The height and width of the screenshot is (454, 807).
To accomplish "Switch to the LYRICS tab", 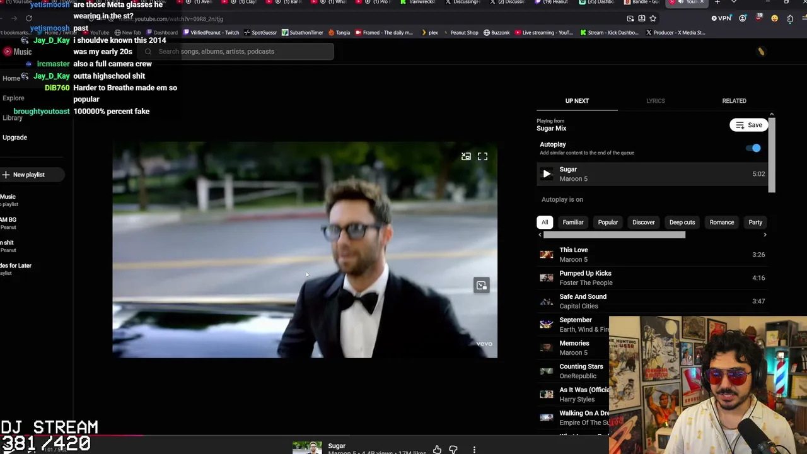I will (656, 101).
